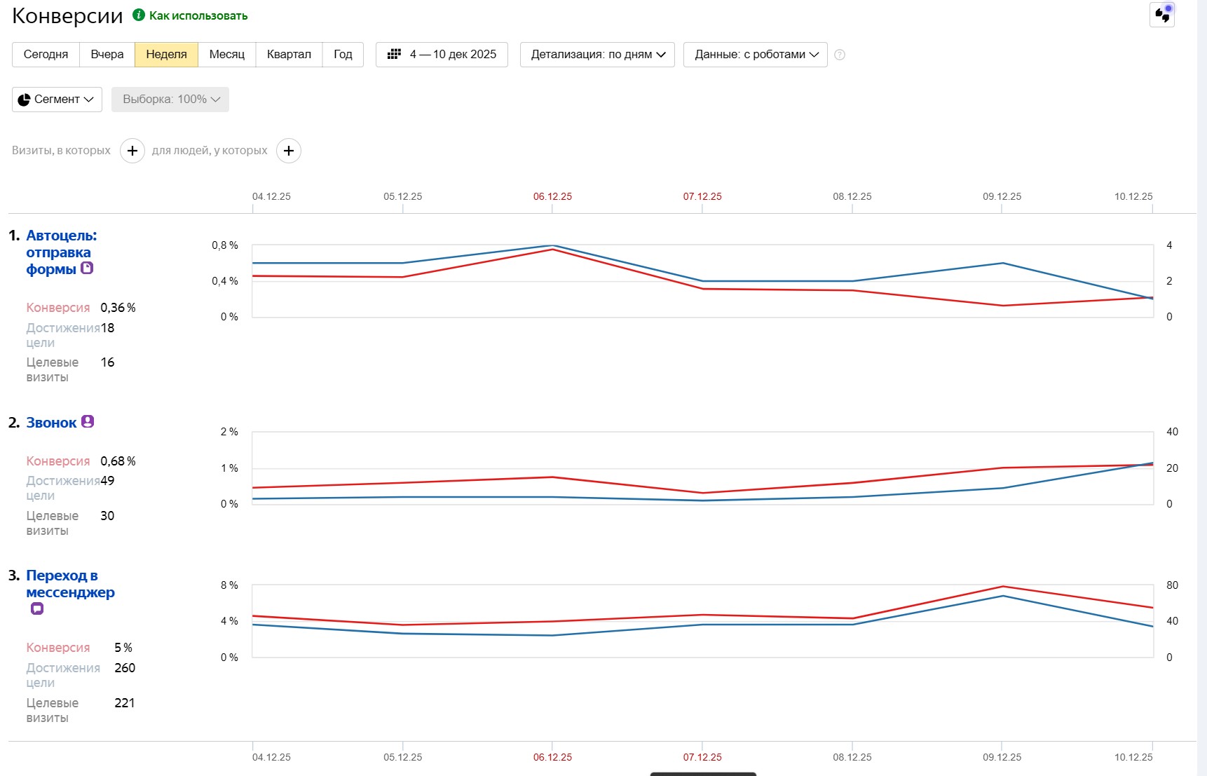Switch period to Сегодня
Viewport: 1207px width, 776px height.
pyautogui.click(x=46, y=55)
